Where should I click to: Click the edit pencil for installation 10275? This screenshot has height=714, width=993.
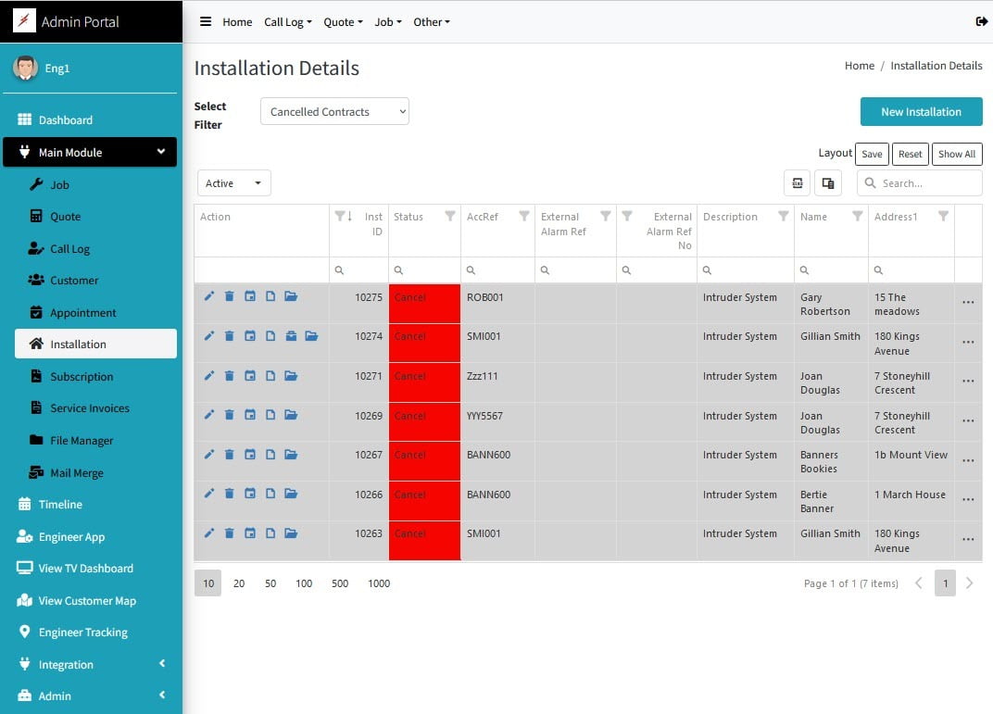(x=208, y=296)
